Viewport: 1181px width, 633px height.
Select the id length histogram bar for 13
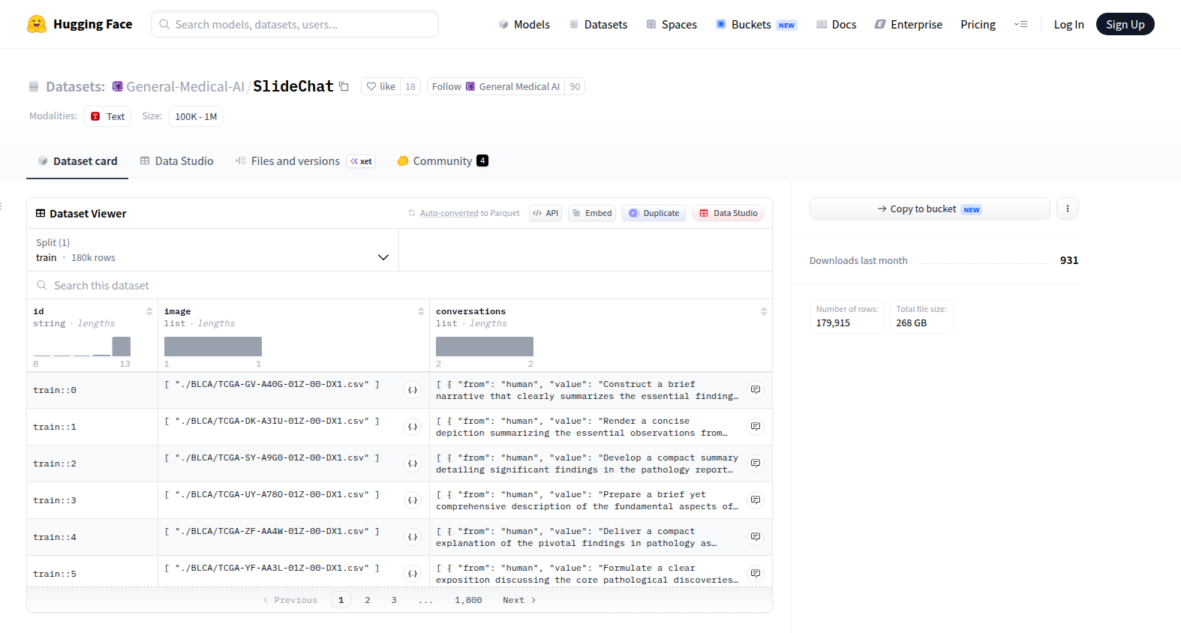(122, 346)
